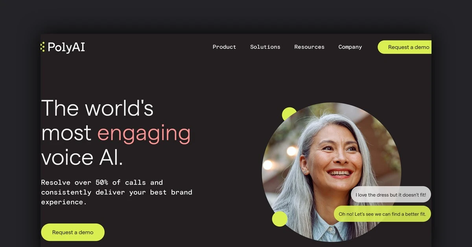Open the Product menu
Image resolution: width=472 pixels, height=247 pixels.
tap(224, 47)
